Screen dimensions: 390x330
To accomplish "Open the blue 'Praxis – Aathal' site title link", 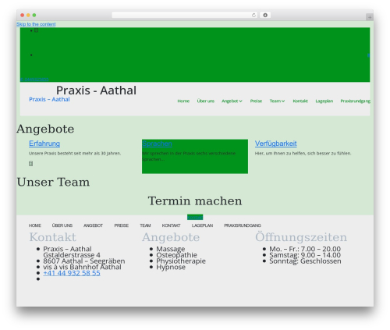I will pos(49,99).
